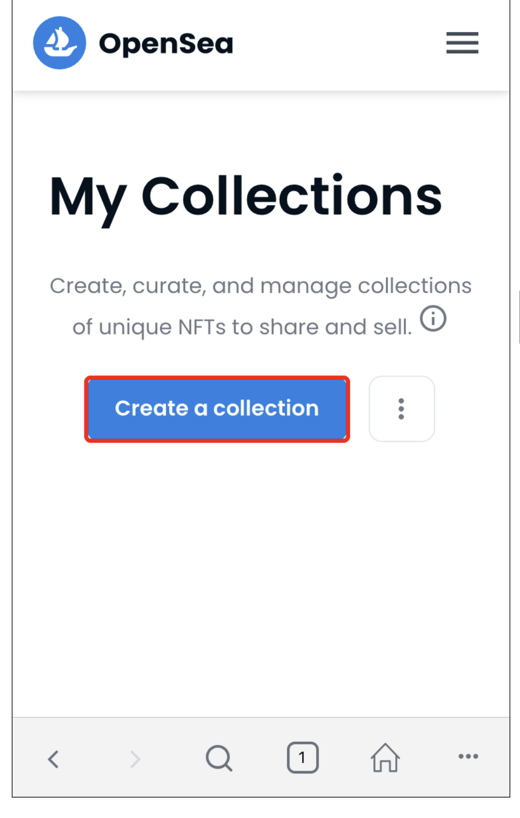This screenshot has width=520, height=818.
Task: Go back using the browser back arrow
Action: (x=53, y=759)
